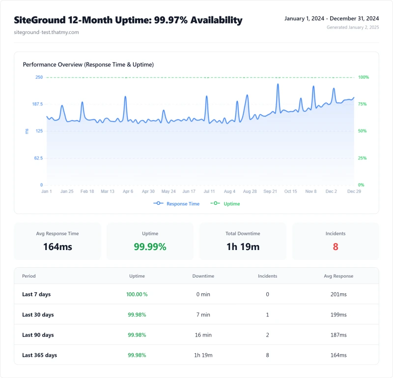
Task: Open the Total Downtime 1h 19m card
Action: click(x=243, y=241)
